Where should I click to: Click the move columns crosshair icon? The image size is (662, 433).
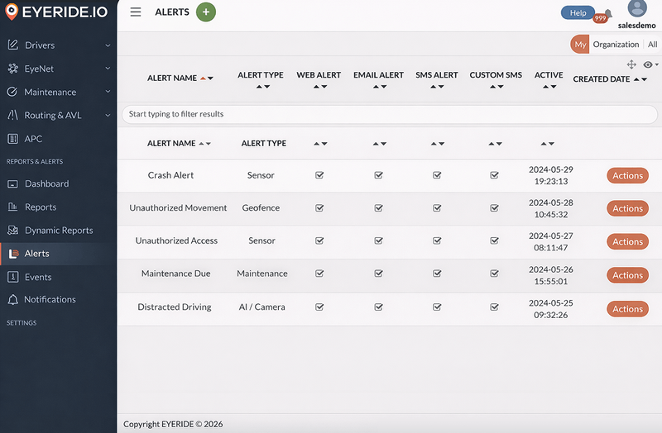[x=631, y=64]
